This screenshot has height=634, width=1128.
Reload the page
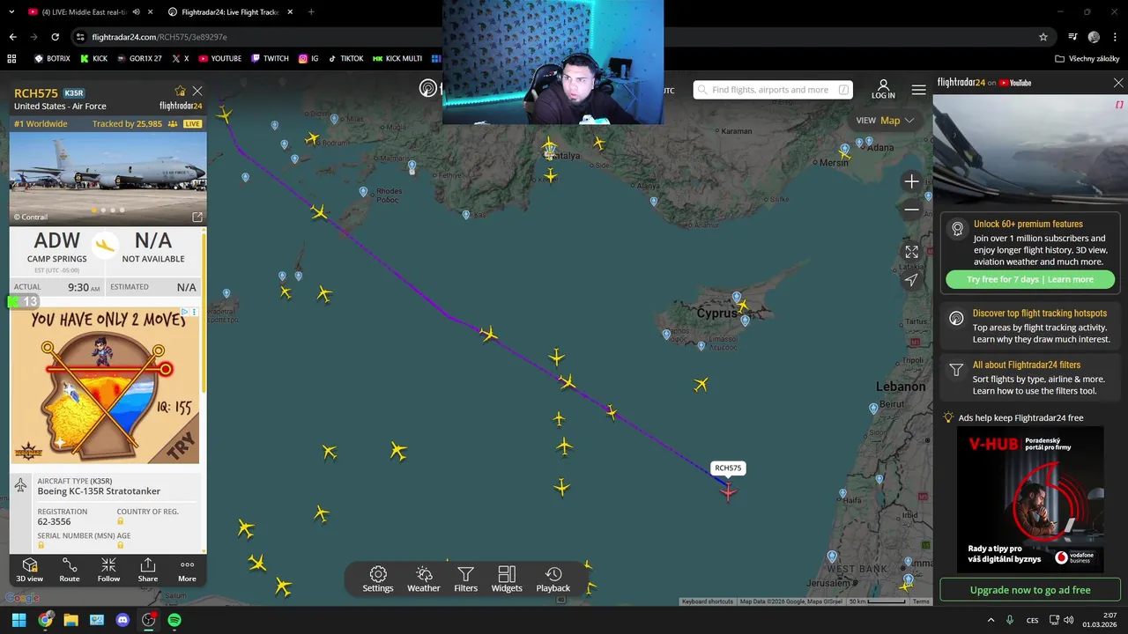(x=55, y=37)
